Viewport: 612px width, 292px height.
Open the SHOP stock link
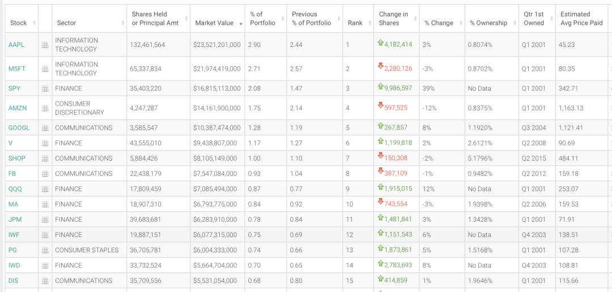17,158
